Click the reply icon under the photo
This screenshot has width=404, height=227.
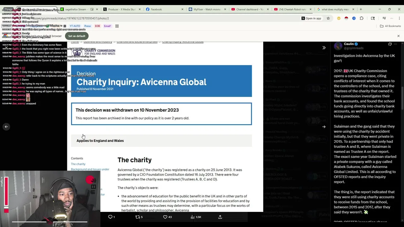(110, 217)
